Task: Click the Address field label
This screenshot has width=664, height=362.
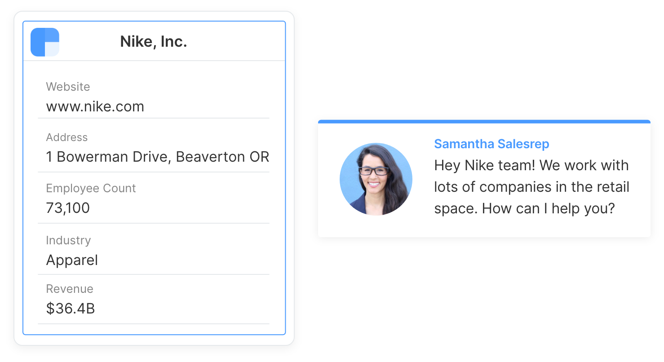Action: [67, 137]
